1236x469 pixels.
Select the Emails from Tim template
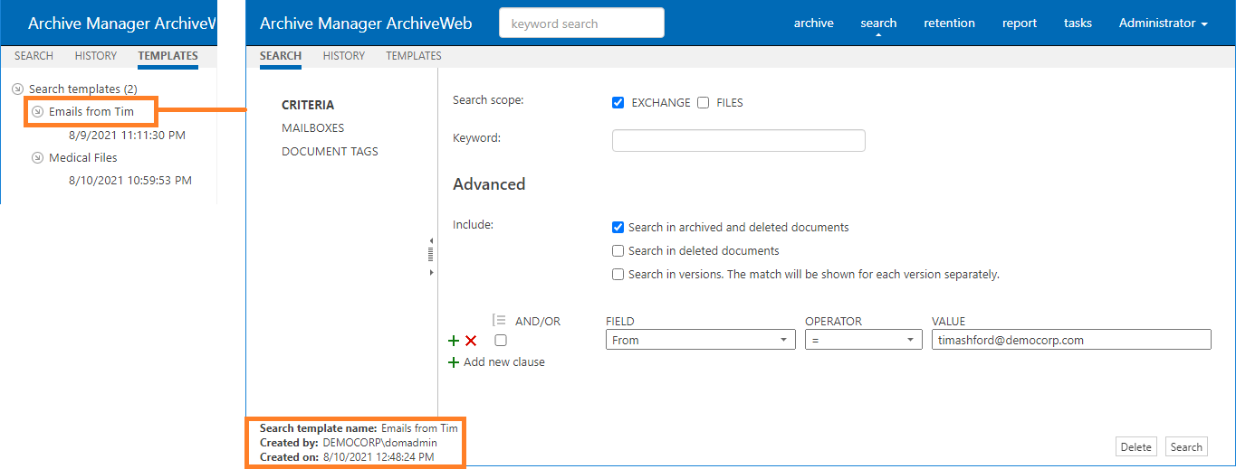[x=91, y=111]
